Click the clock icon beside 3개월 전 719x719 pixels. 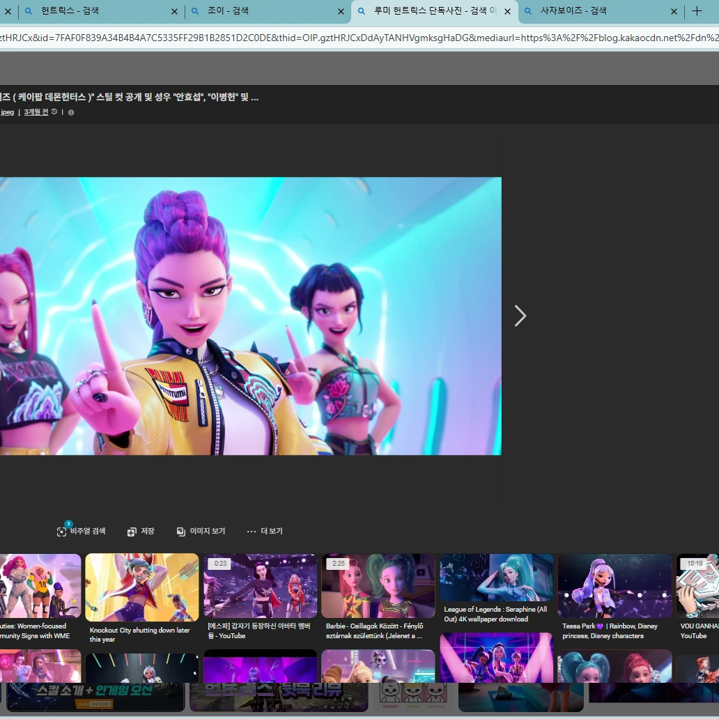[54, 112]
